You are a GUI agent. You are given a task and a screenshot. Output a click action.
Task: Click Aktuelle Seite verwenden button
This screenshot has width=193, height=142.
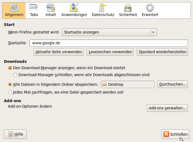click(59, 52)
